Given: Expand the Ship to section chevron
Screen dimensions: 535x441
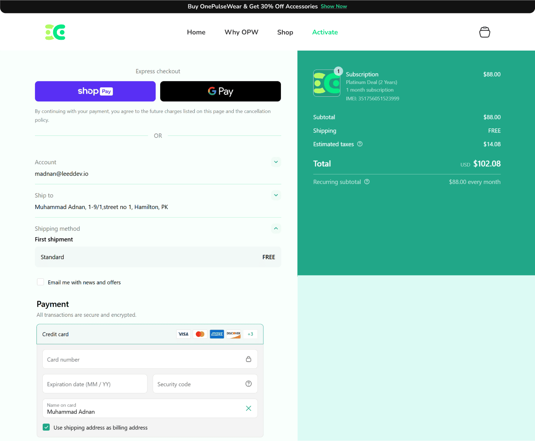Looking at the screenshot, I should point(276,195).
